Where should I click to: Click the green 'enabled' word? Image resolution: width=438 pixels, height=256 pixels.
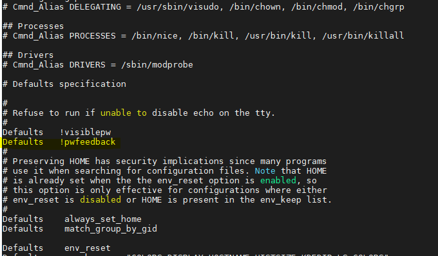278,181
